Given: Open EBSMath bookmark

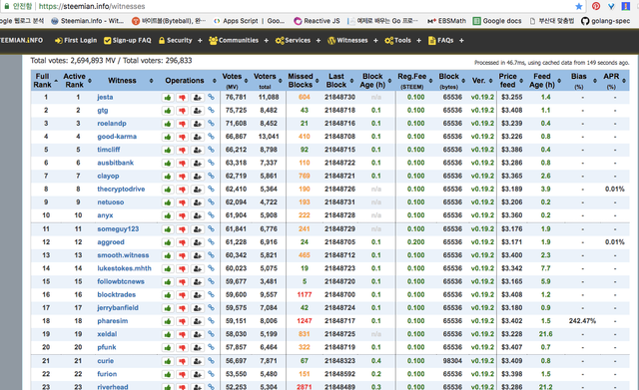Looking at the screenshot, I should (x=446, y=21).
